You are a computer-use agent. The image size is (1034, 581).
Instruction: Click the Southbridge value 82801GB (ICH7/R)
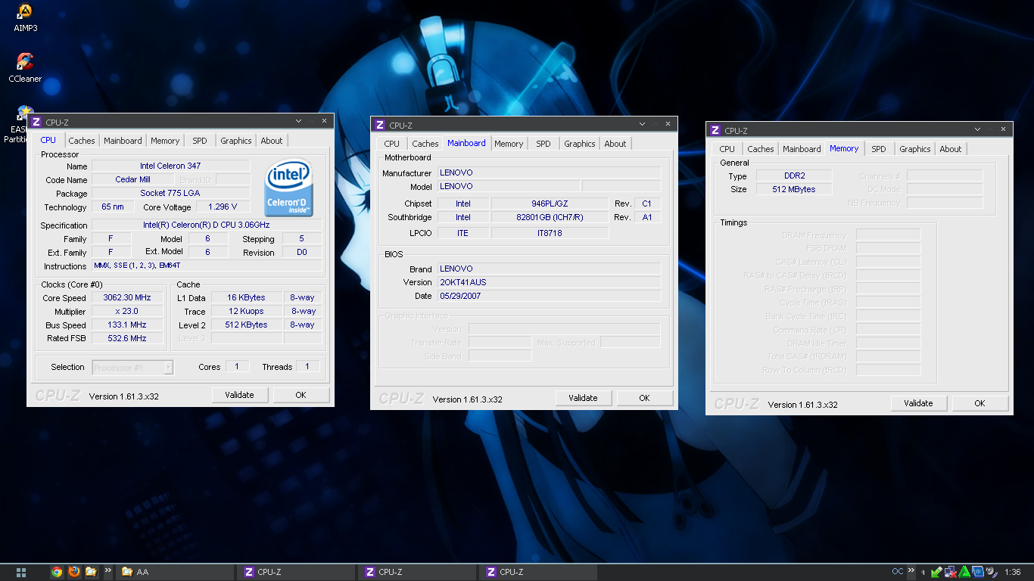pyautogui.click(x=550, y=217)
